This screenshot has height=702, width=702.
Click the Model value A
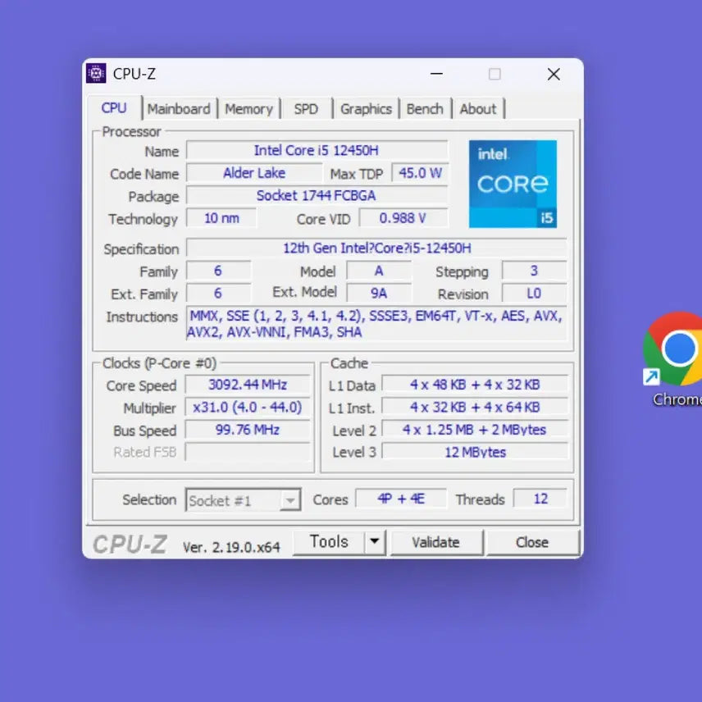(x=379, y=271)
